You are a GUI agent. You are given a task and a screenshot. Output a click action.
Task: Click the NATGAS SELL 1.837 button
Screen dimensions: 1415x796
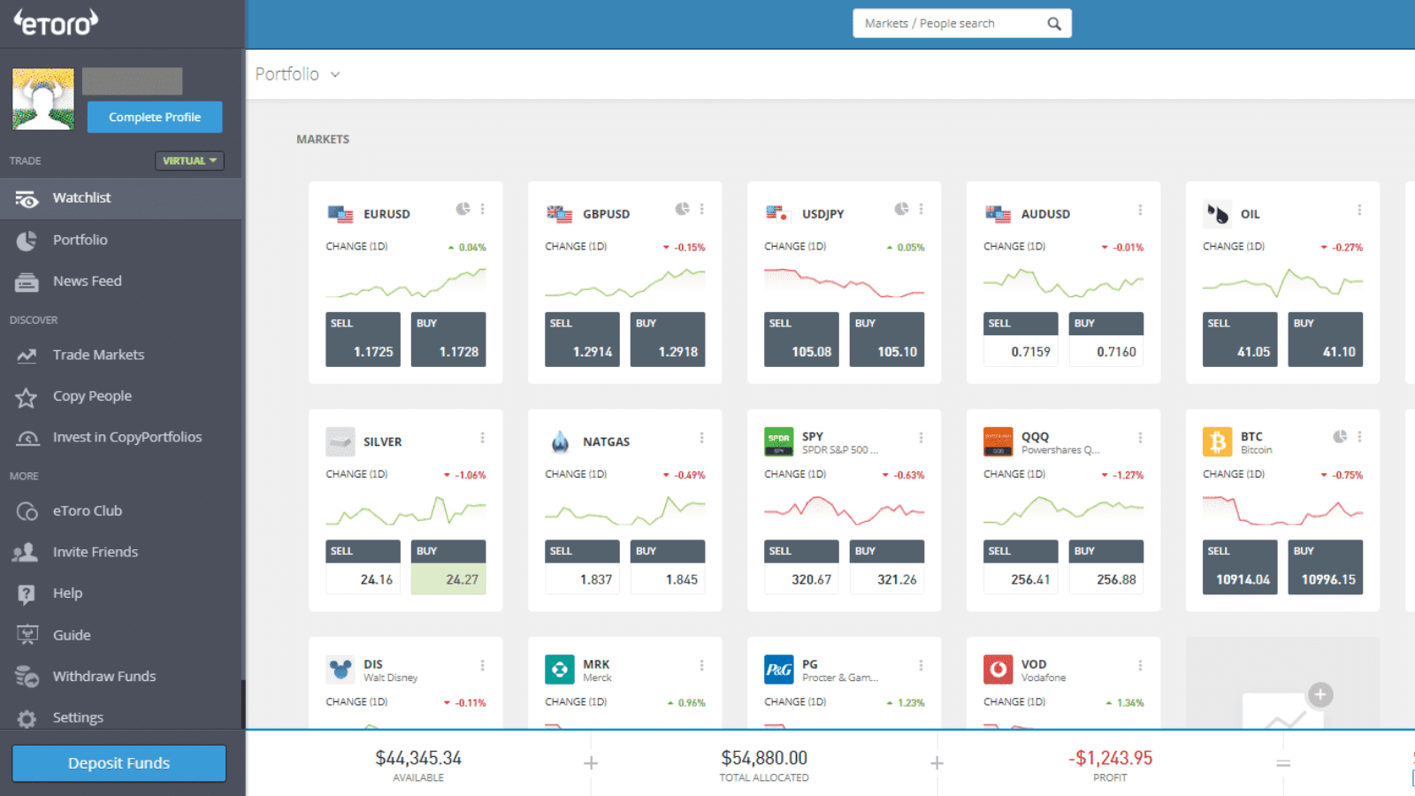click(x=582, y=567)
